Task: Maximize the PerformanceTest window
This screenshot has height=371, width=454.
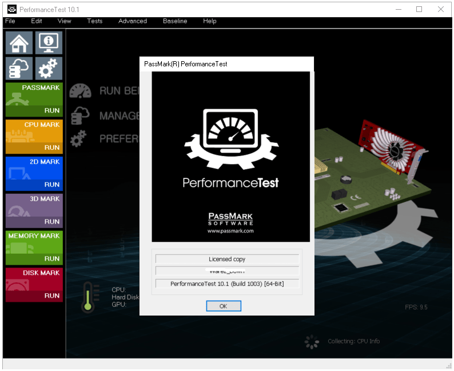Action: point(419,9)
